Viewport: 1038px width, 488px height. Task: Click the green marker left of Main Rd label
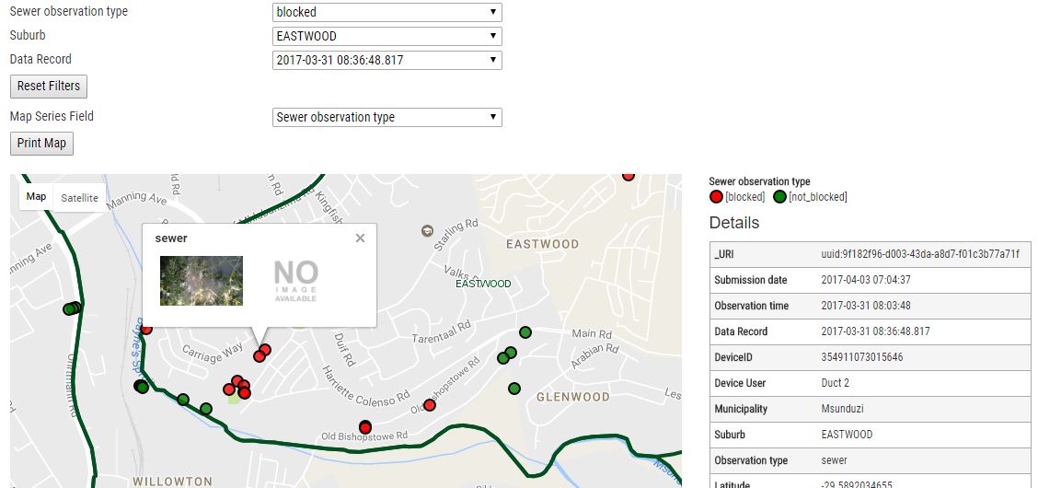click(525, 332)
